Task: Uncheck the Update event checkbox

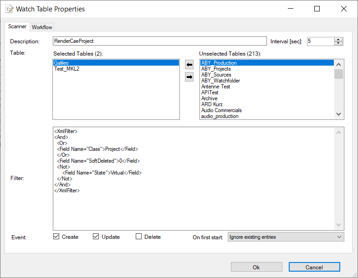Action: click(x=96, y=237)
